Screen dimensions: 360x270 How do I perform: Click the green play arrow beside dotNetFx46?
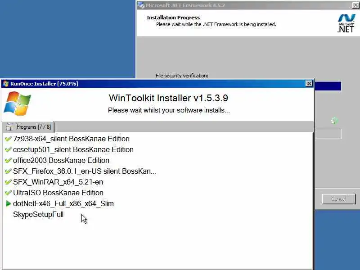(8, 203)
